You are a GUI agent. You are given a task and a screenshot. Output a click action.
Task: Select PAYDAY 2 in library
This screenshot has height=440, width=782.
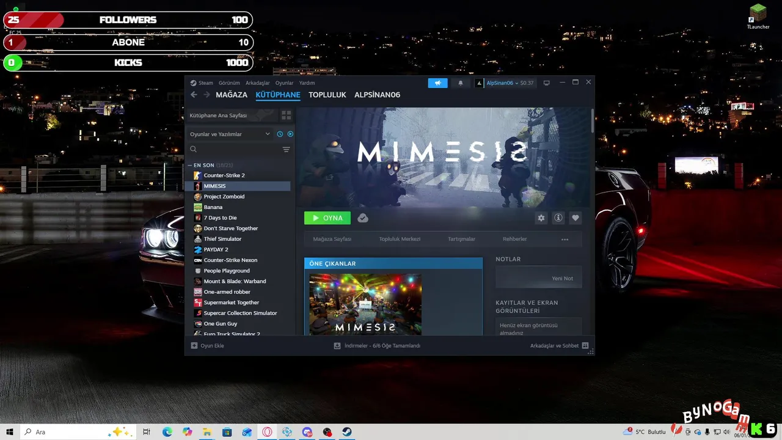tap(238, 249)
